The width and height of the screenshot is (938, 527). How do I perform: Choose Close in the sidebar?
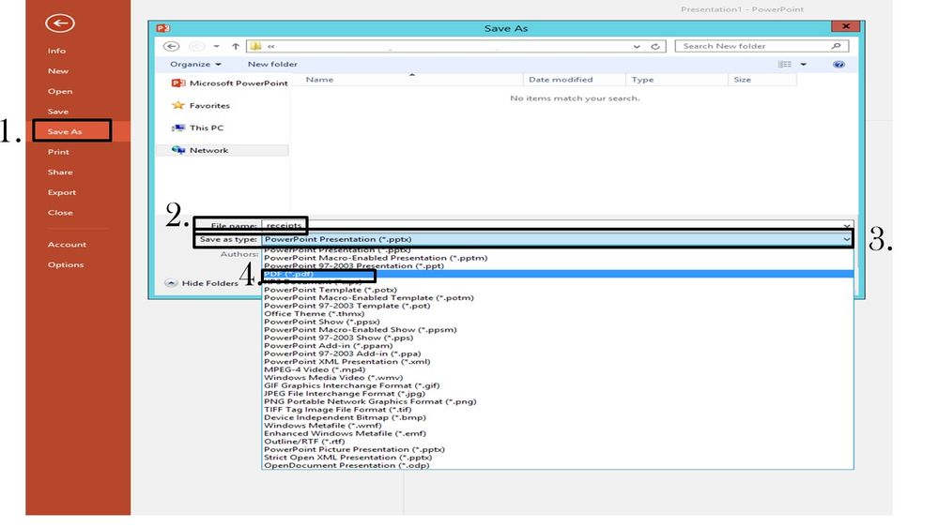pos(60,213)
